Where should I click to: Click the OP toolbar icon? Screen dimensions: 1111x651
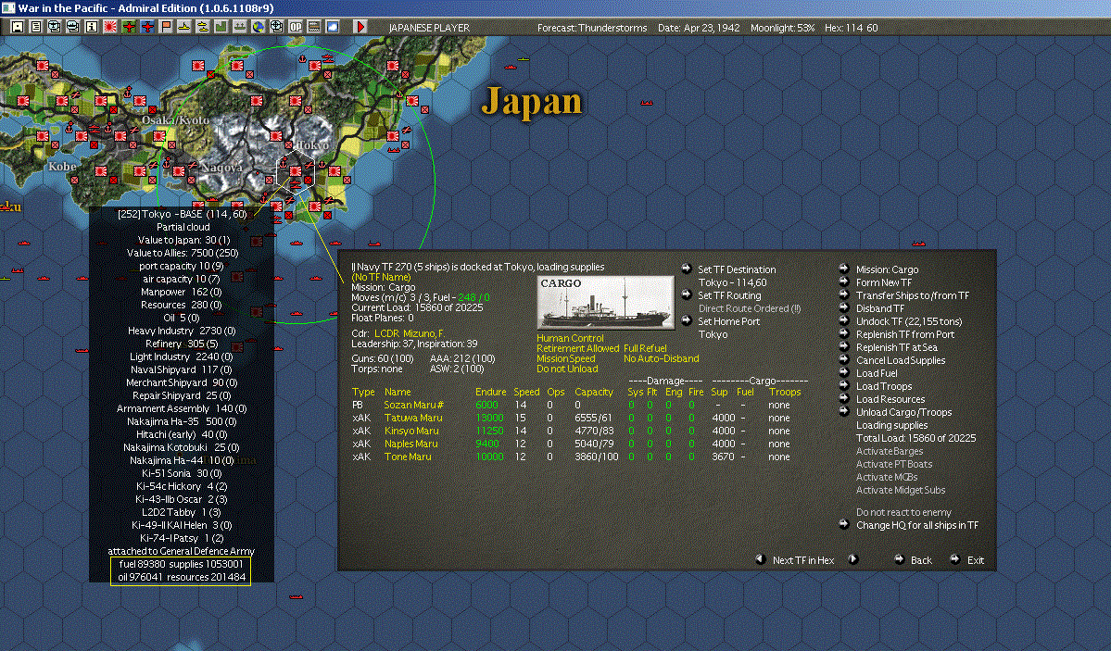tap(296, 27)
